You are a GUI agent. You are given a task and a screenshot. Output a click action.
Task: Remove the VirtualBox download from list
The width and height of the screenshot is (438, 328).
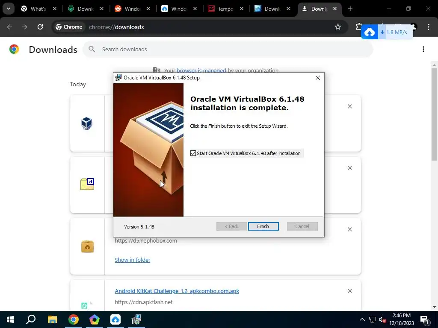pos(350,106)
